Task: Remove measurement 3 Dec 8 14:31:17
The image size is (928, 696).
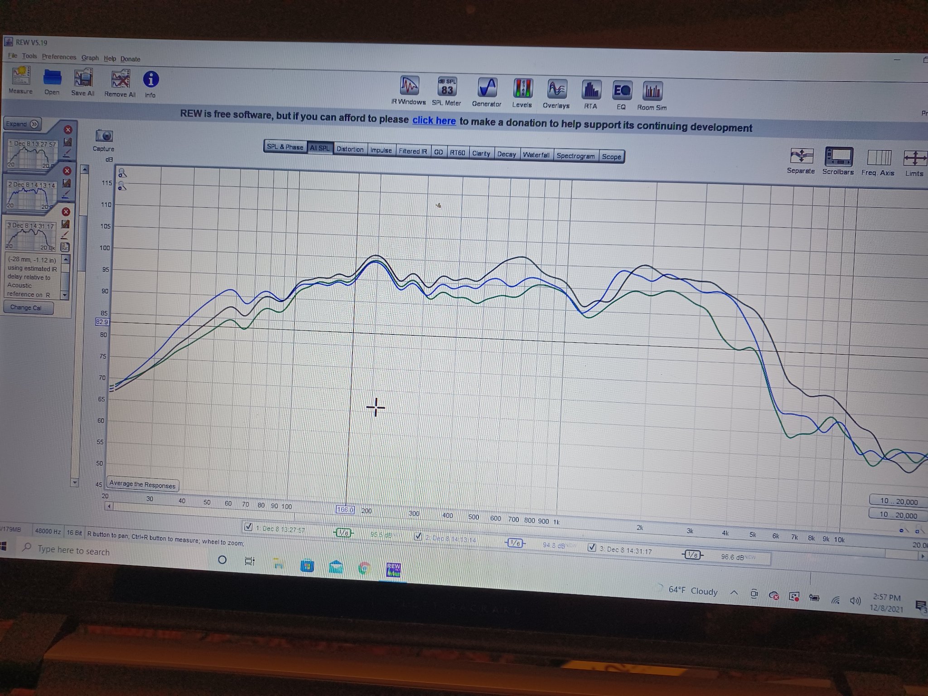Action: pyautogui.click(x=66, y=212)
